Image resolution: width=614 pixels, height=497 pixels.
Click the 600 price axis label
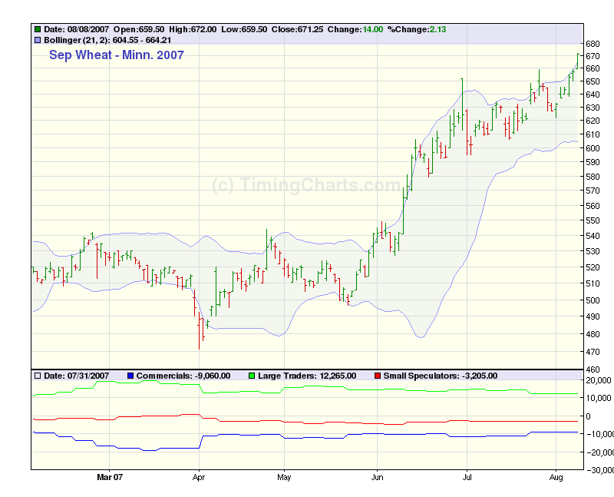(593, 148)
